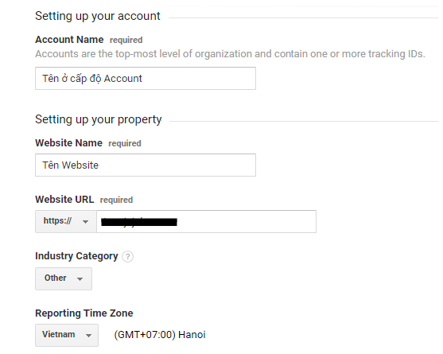Viewport: 443px width, 354px height.
Task: Click the 'Setting up your account' heading
Action: pyautogui.click(x=98, y=16)
